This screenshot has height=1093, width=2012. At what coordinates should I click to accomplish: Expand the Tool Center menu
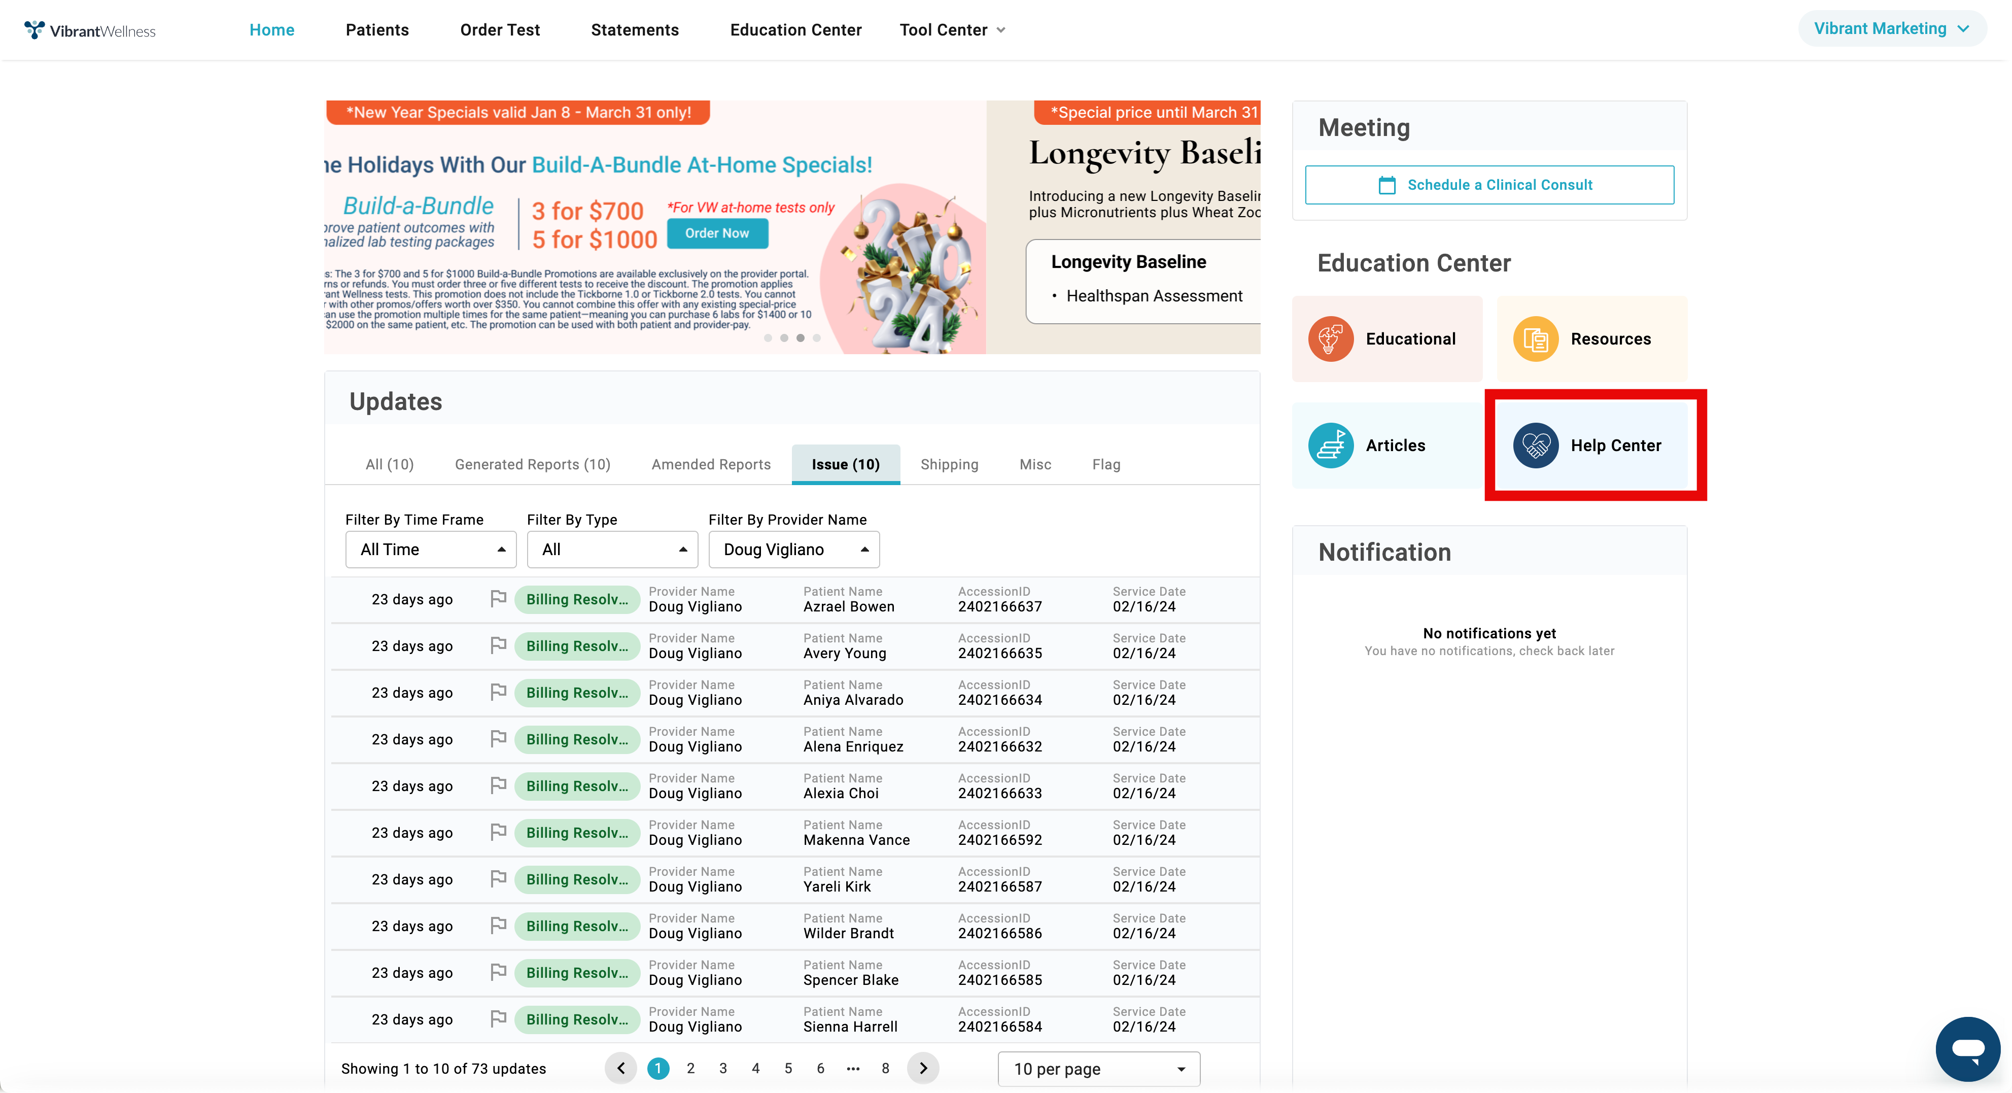[951, 30]
